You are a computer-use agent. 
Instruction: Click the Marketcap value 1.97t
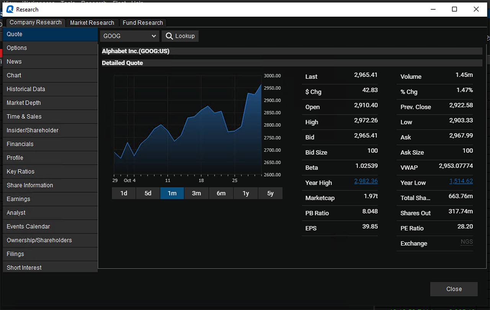click(x=371, y=196)
